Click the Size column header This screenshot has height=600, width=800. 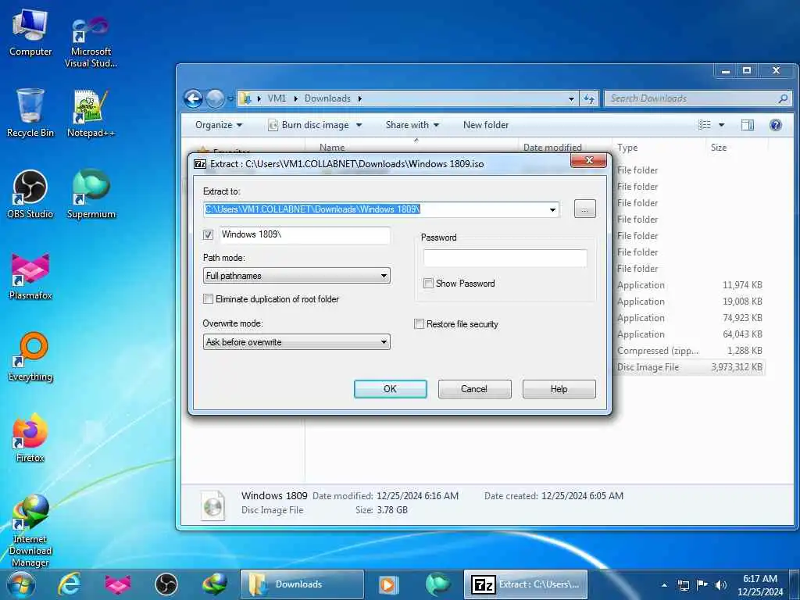737,148
